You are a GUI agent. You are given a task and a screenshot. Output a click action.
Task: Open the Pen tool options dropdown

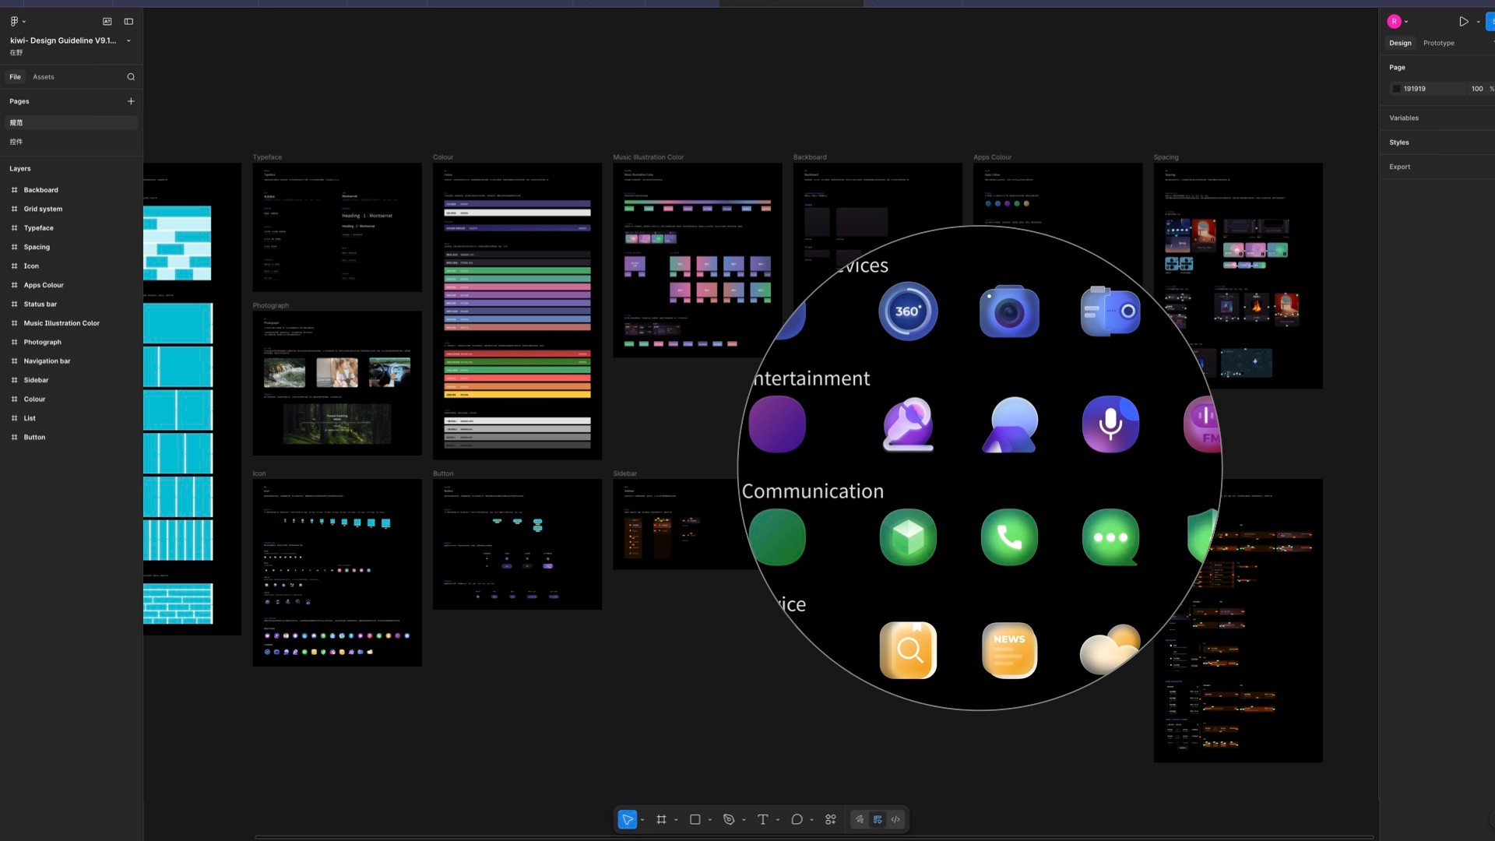(744, 820)
